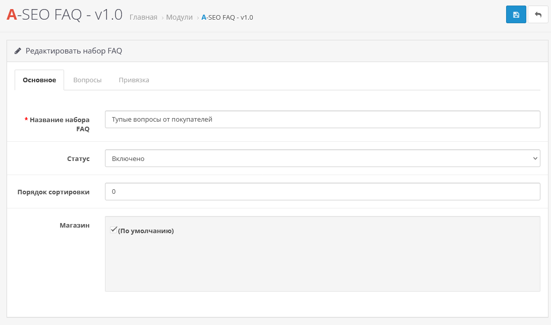Switch to the Основное tab
The image size is (551, 325).
tap(39, 80)
